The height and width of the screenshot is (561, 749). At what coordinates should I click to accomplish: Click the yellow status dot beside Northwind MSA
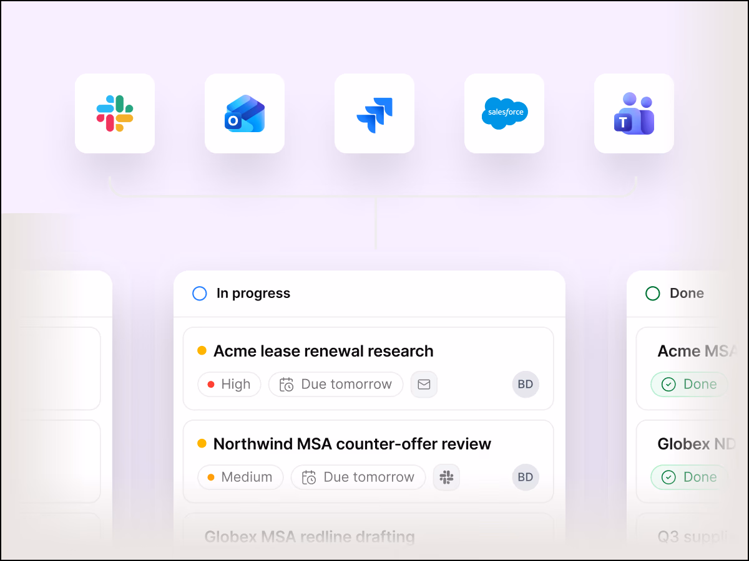202,444
